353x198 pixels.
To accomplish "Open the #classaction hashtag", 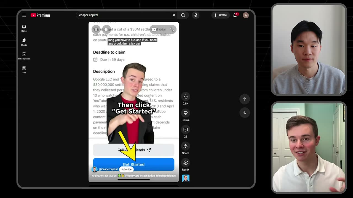I will tap(147, 176).
